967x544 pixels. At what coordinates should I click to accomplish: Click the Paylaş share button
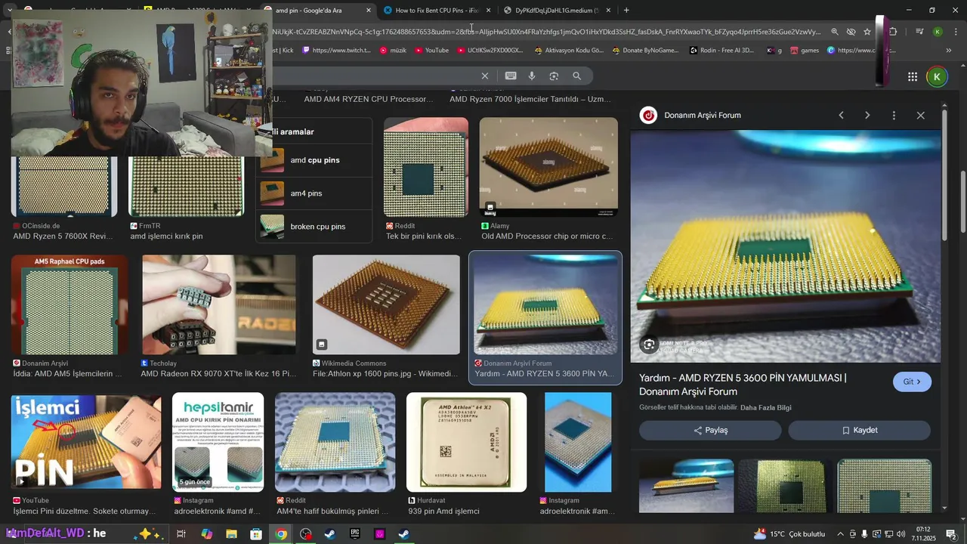click(x=710, y=430)
